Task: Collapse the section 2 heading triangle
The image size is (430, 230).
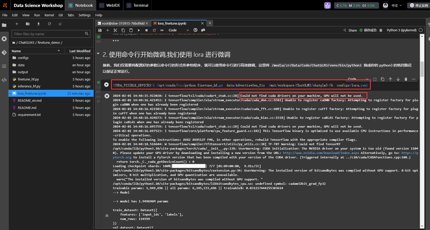Action: point(98,54)
